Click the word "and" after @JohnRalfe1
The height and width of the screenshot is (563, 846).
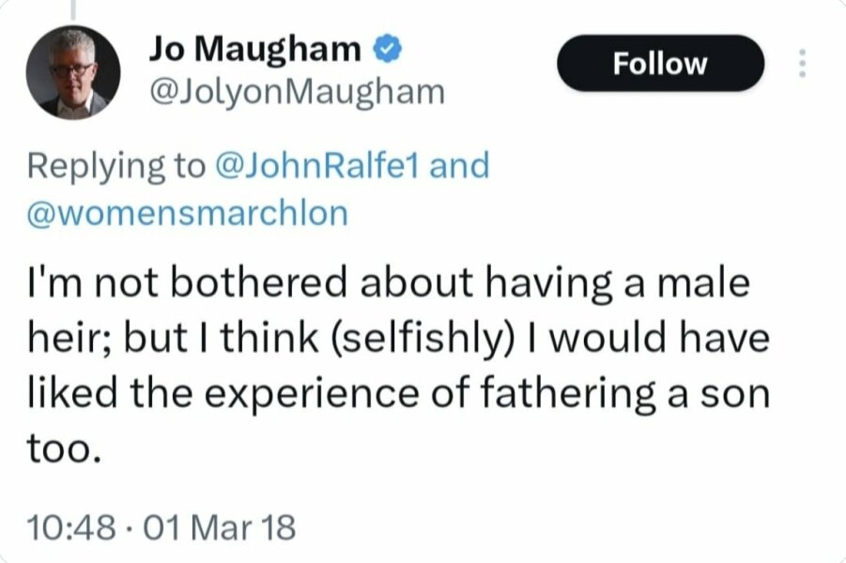tap(465, 166)
